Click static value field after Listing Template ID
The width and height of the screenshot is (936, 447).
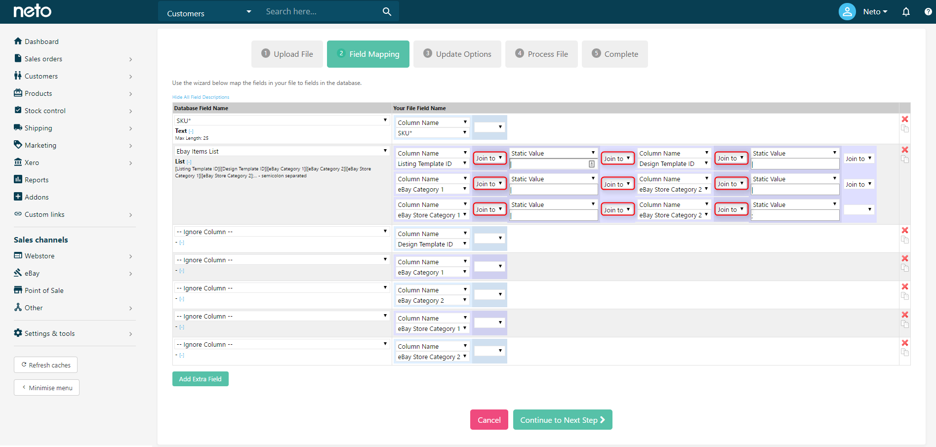tap(553, 164)
